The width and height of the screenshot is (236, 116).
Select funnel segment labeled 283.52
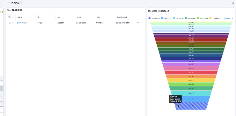pyautogui.click(x=191, y=26)
